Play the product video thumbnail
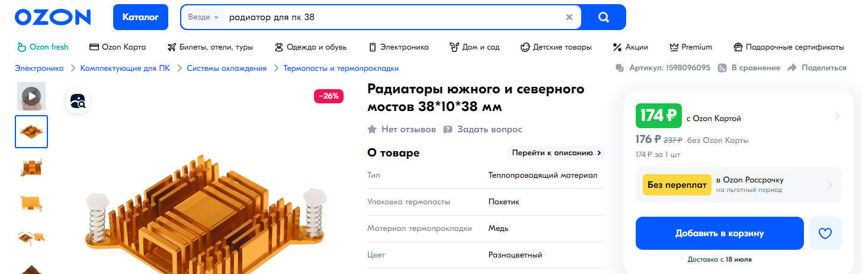 coord(31,96)
